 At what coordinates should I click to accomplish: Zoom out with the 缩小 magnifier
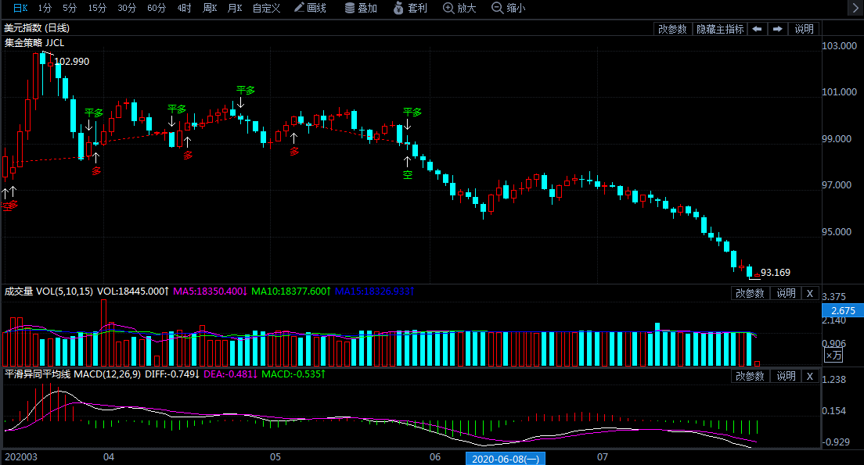(508, 8)
